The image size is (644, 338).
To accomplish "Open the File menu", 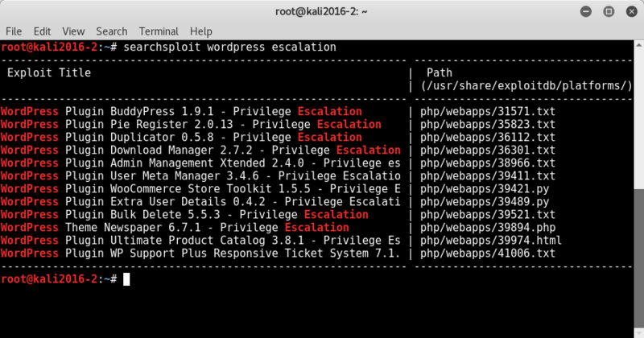I will 14,31.
